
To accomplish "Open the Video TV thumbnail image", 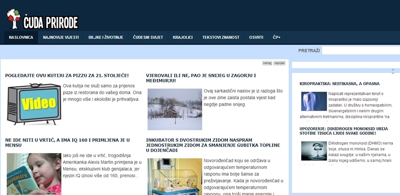I will [x=34, y=104].
